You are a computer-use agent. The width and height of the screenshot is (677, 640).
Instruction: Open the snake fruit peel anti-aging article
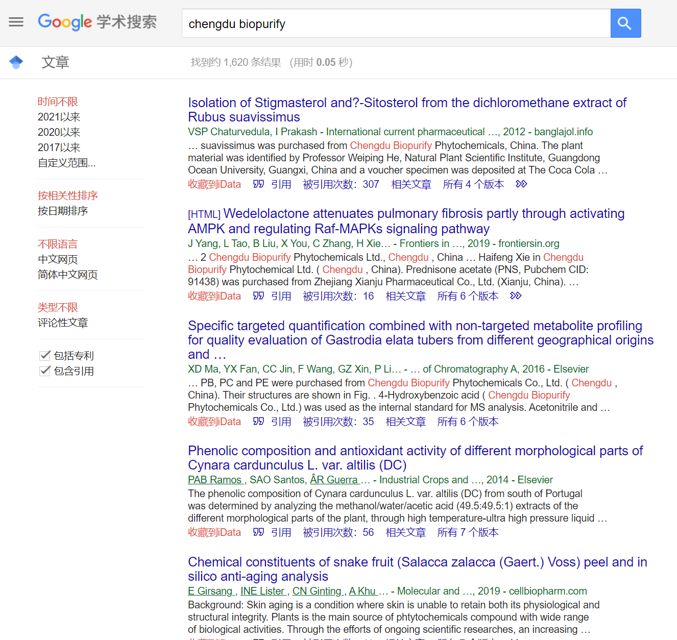click(x=417, y=569)
